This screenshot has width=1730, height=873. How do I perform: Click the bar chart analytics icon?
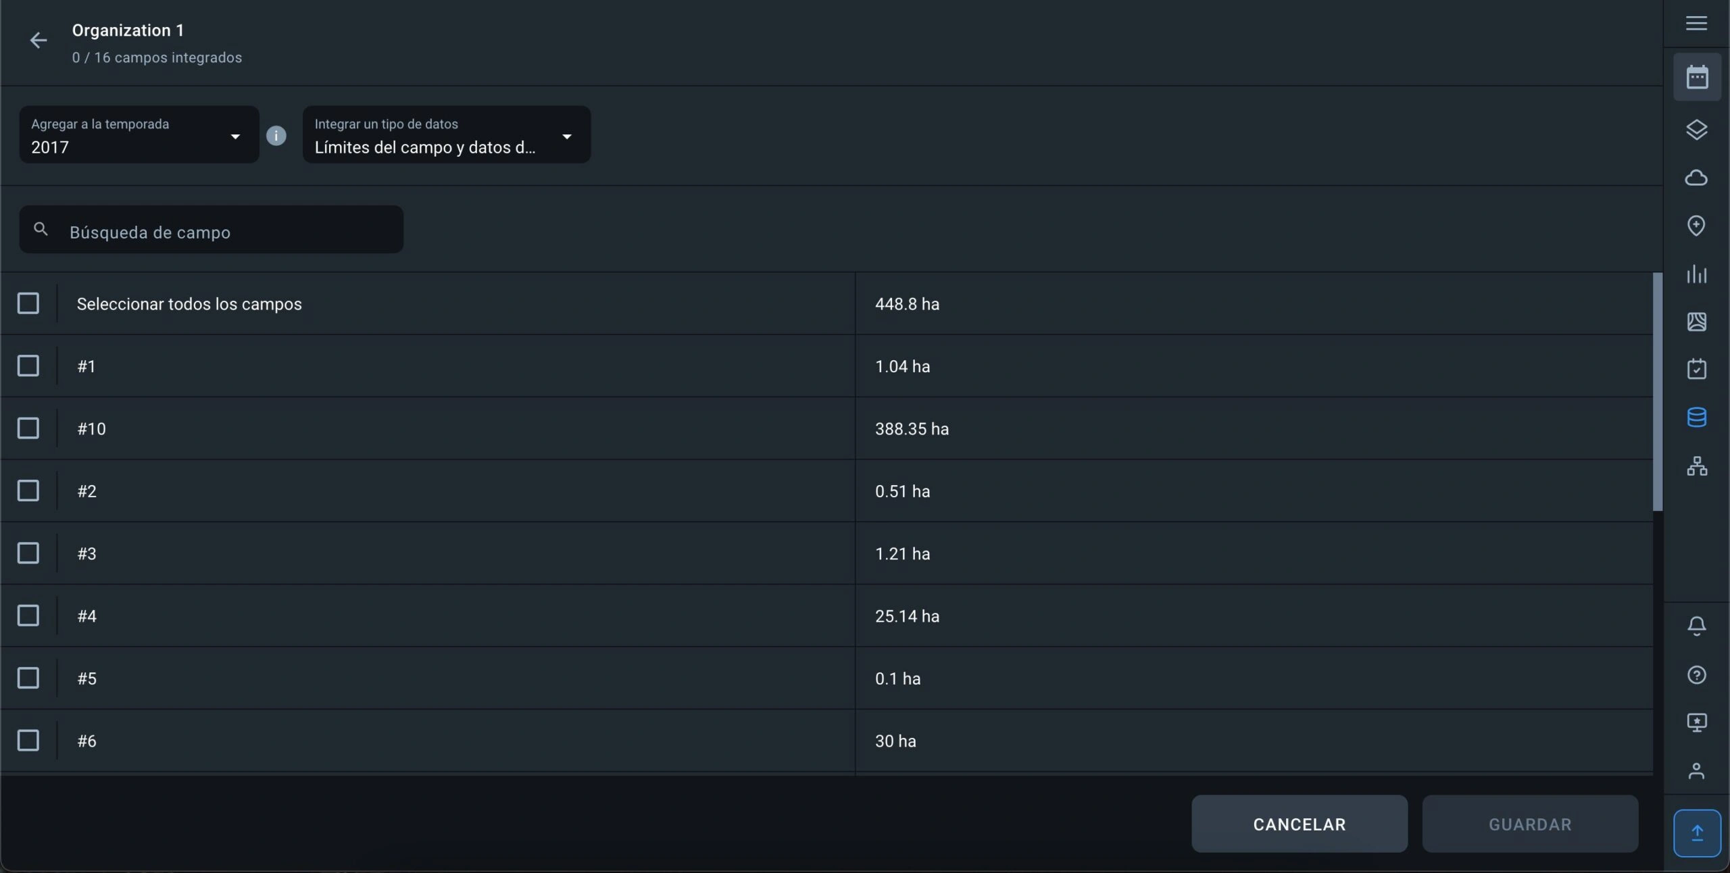point(1696,274)
